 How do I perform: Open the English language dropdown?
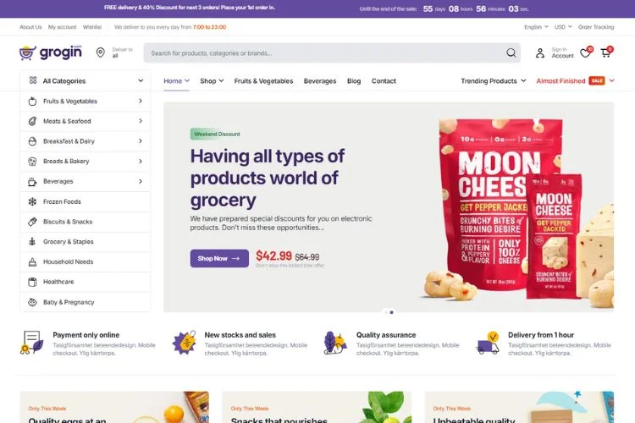(x=536, y=27)
